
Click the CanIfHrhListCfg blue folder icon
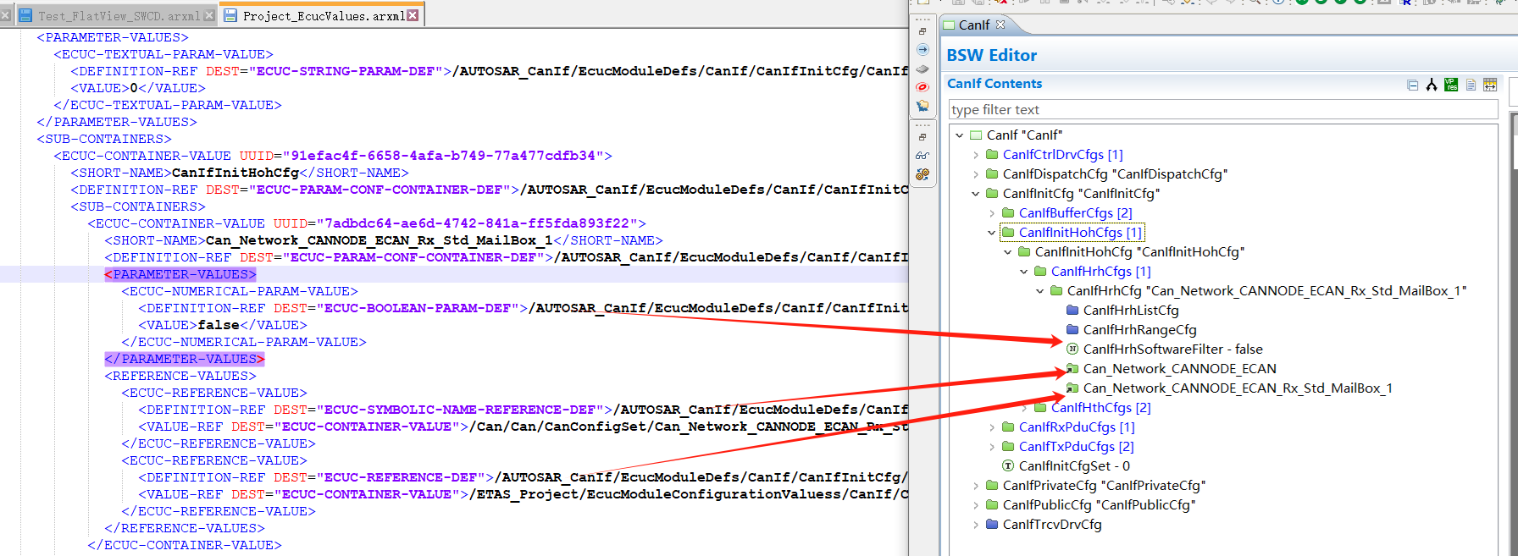(1072, 310)
